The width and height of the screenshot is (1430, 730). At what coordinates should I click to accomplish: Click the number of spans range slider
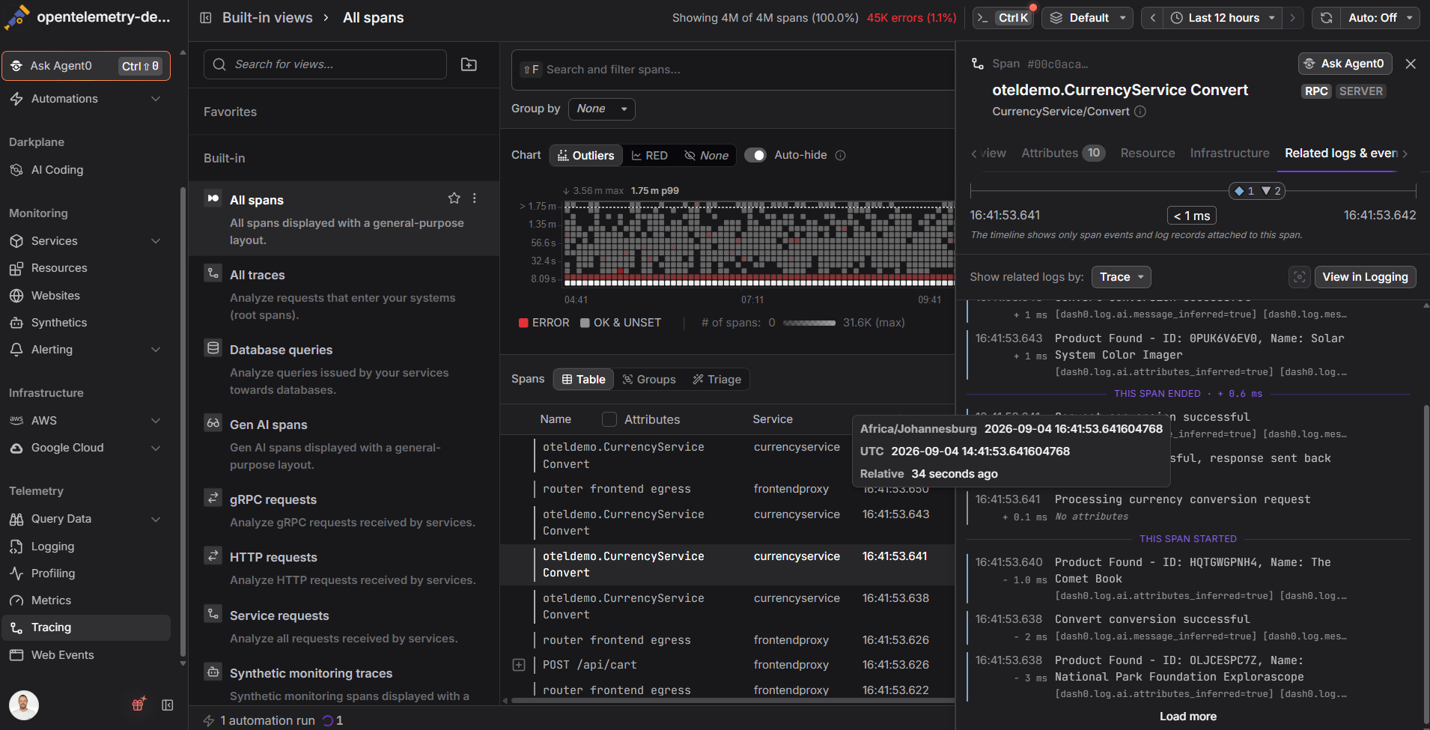pos(809,323)
